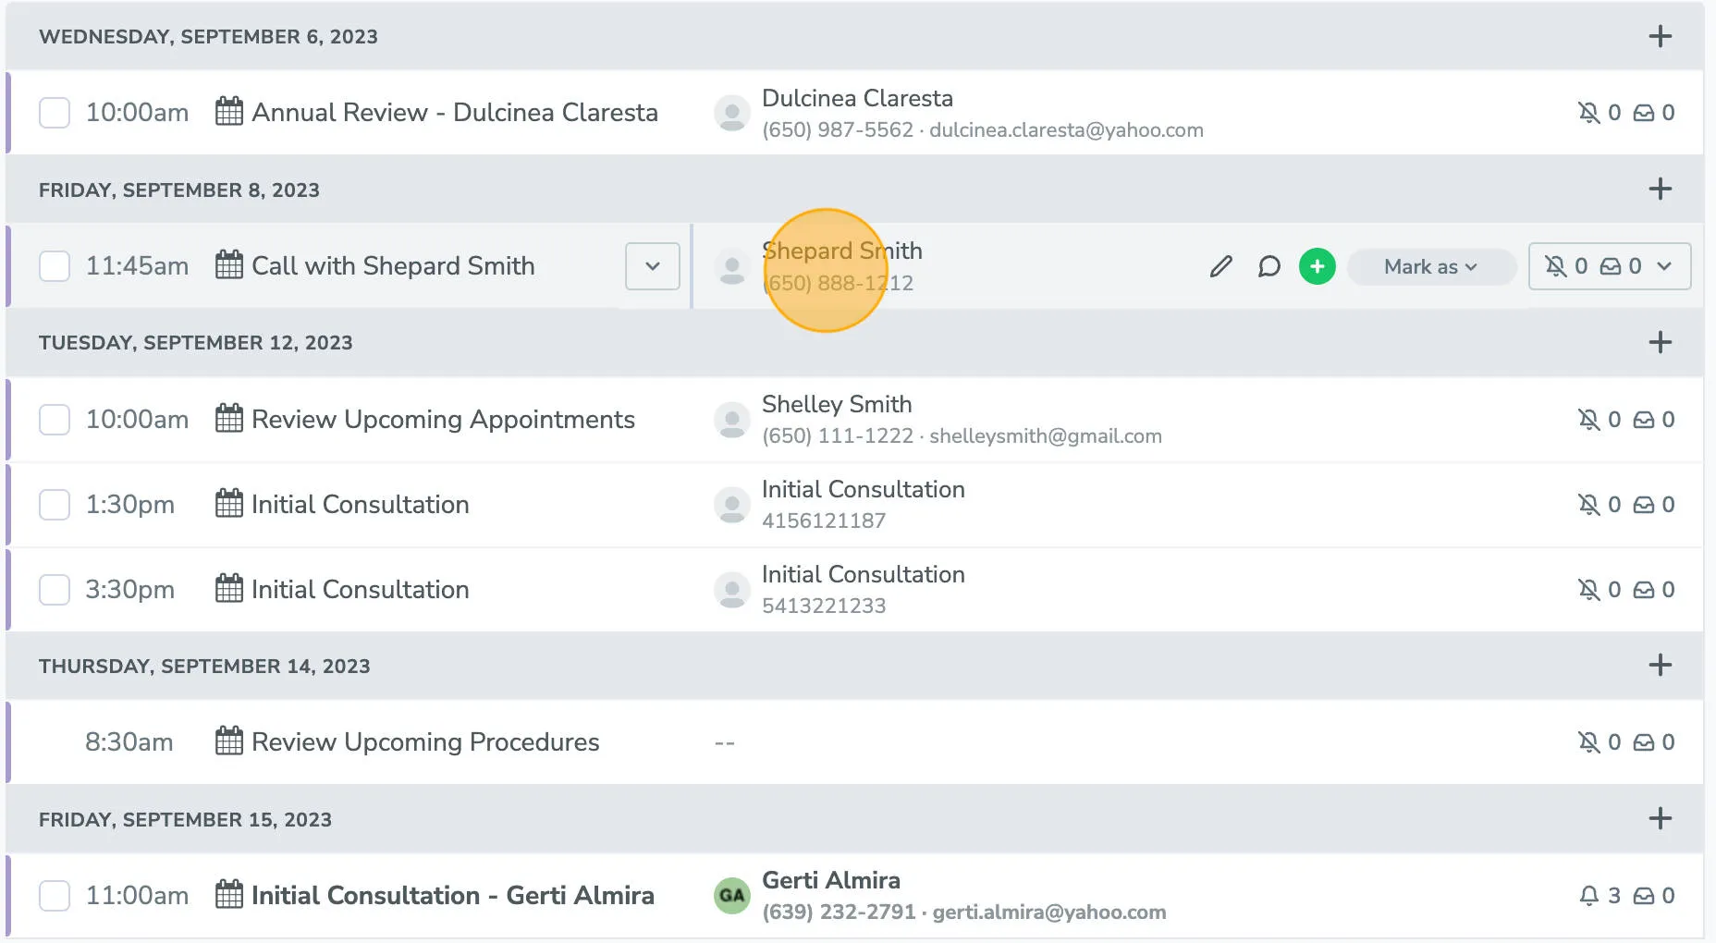Click Gerti Almira's GA avatar
The width and height of the screenshot is (1716, 943).
tap(731, 896)
